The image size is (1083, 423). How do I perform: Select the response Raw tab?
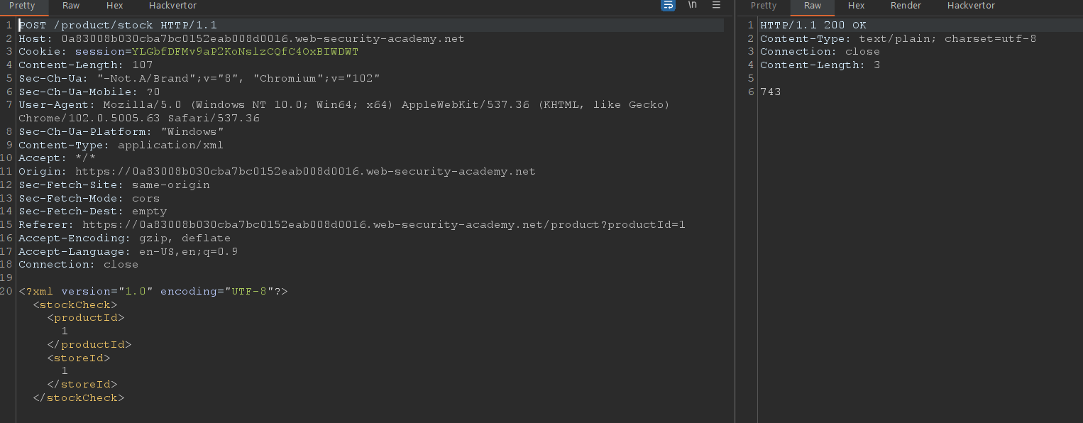(813, 6)
